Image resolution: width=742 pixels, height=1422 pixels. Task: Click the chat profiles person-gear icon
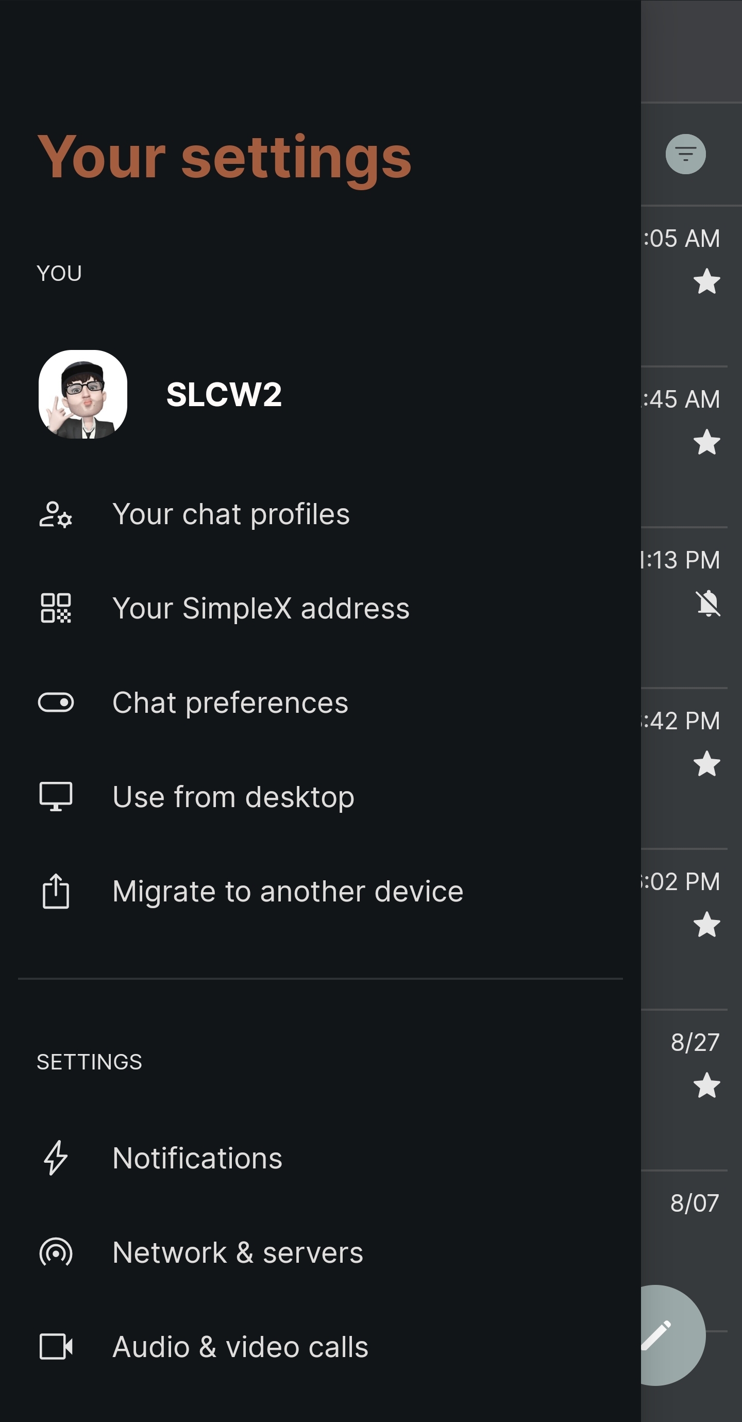click(x=55, y=514)
